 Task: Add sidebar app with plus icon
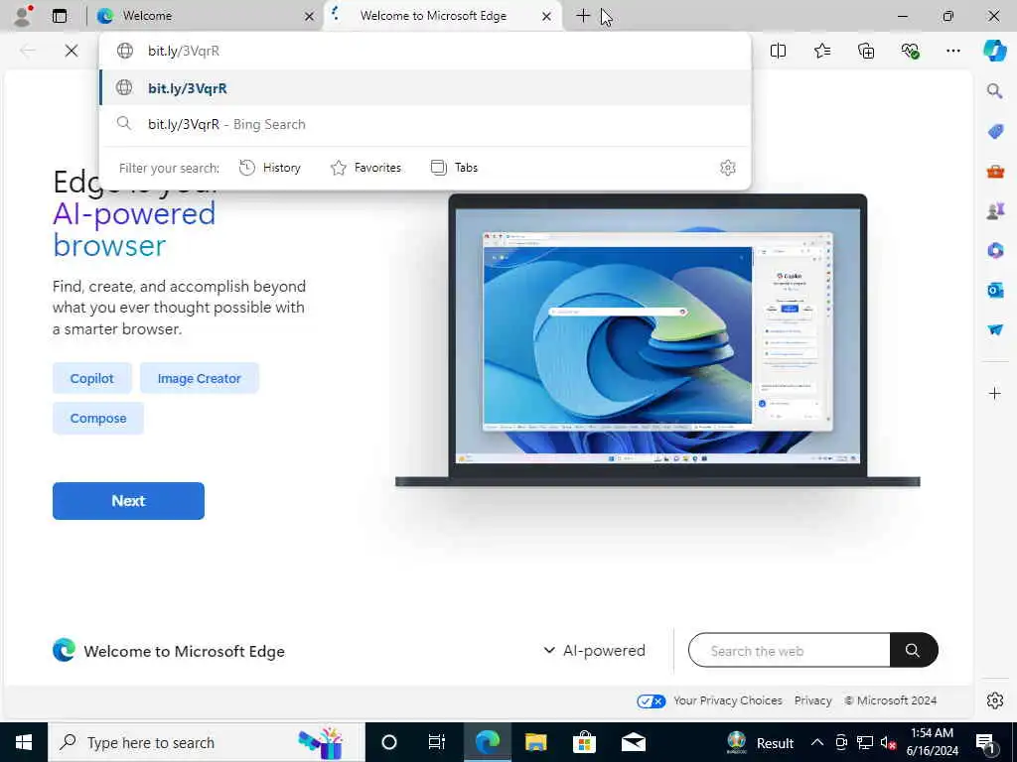pos(995,393)
